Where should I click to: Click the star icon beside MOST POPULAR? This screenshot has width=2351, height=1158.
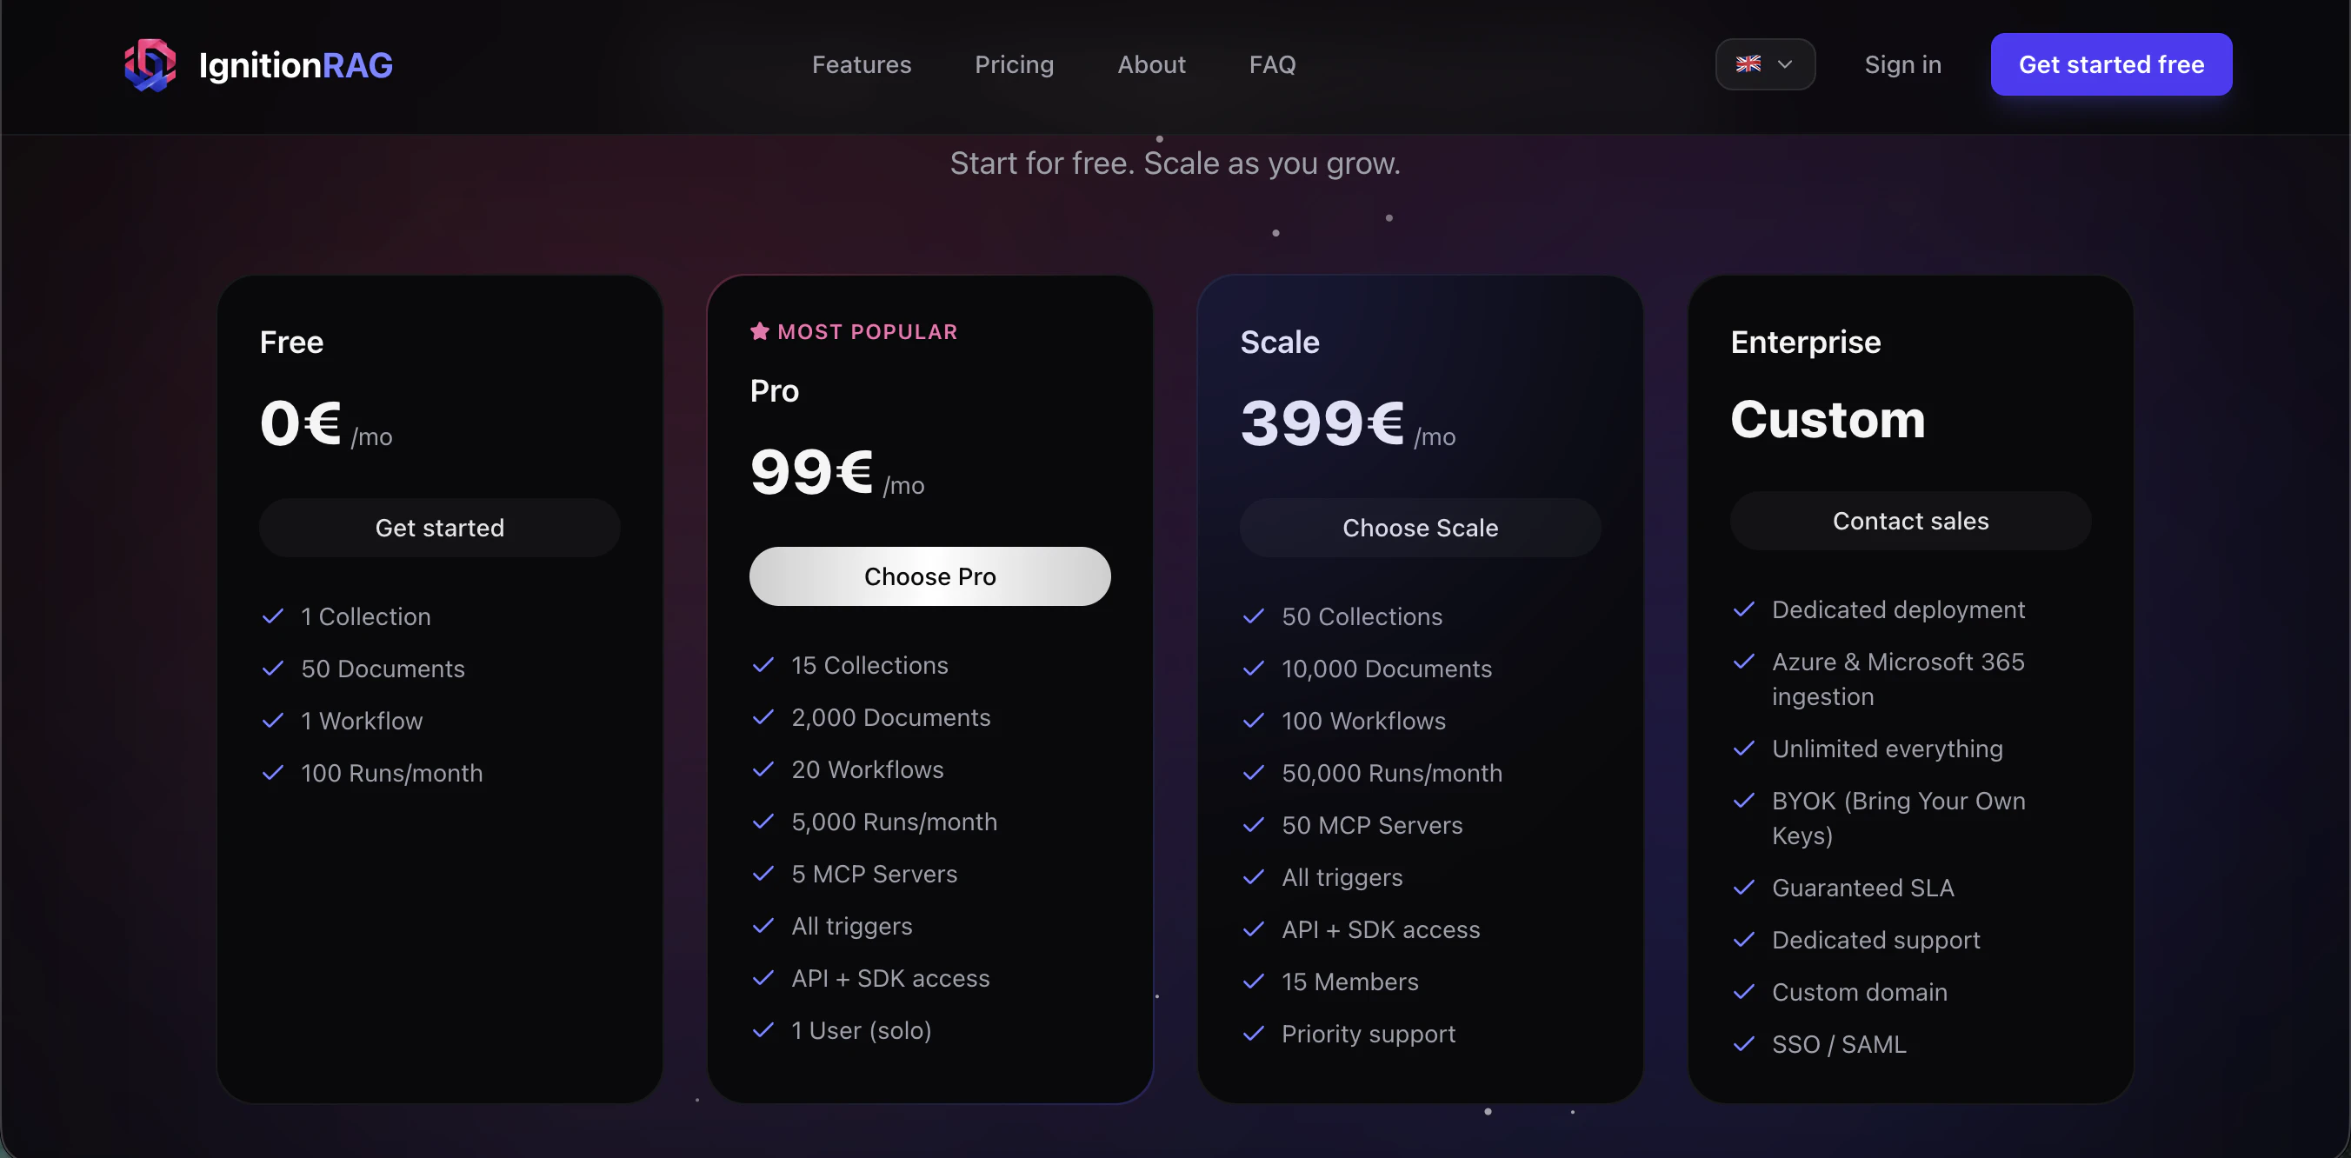point(761,331)
